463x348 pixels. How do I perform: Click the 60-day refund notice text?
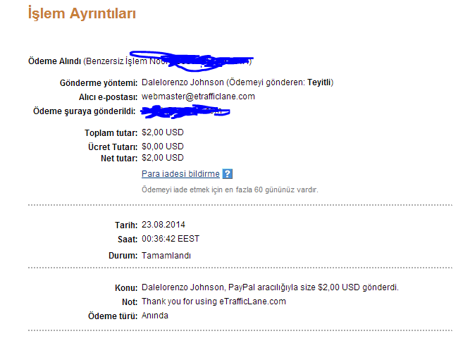[230, 189]
